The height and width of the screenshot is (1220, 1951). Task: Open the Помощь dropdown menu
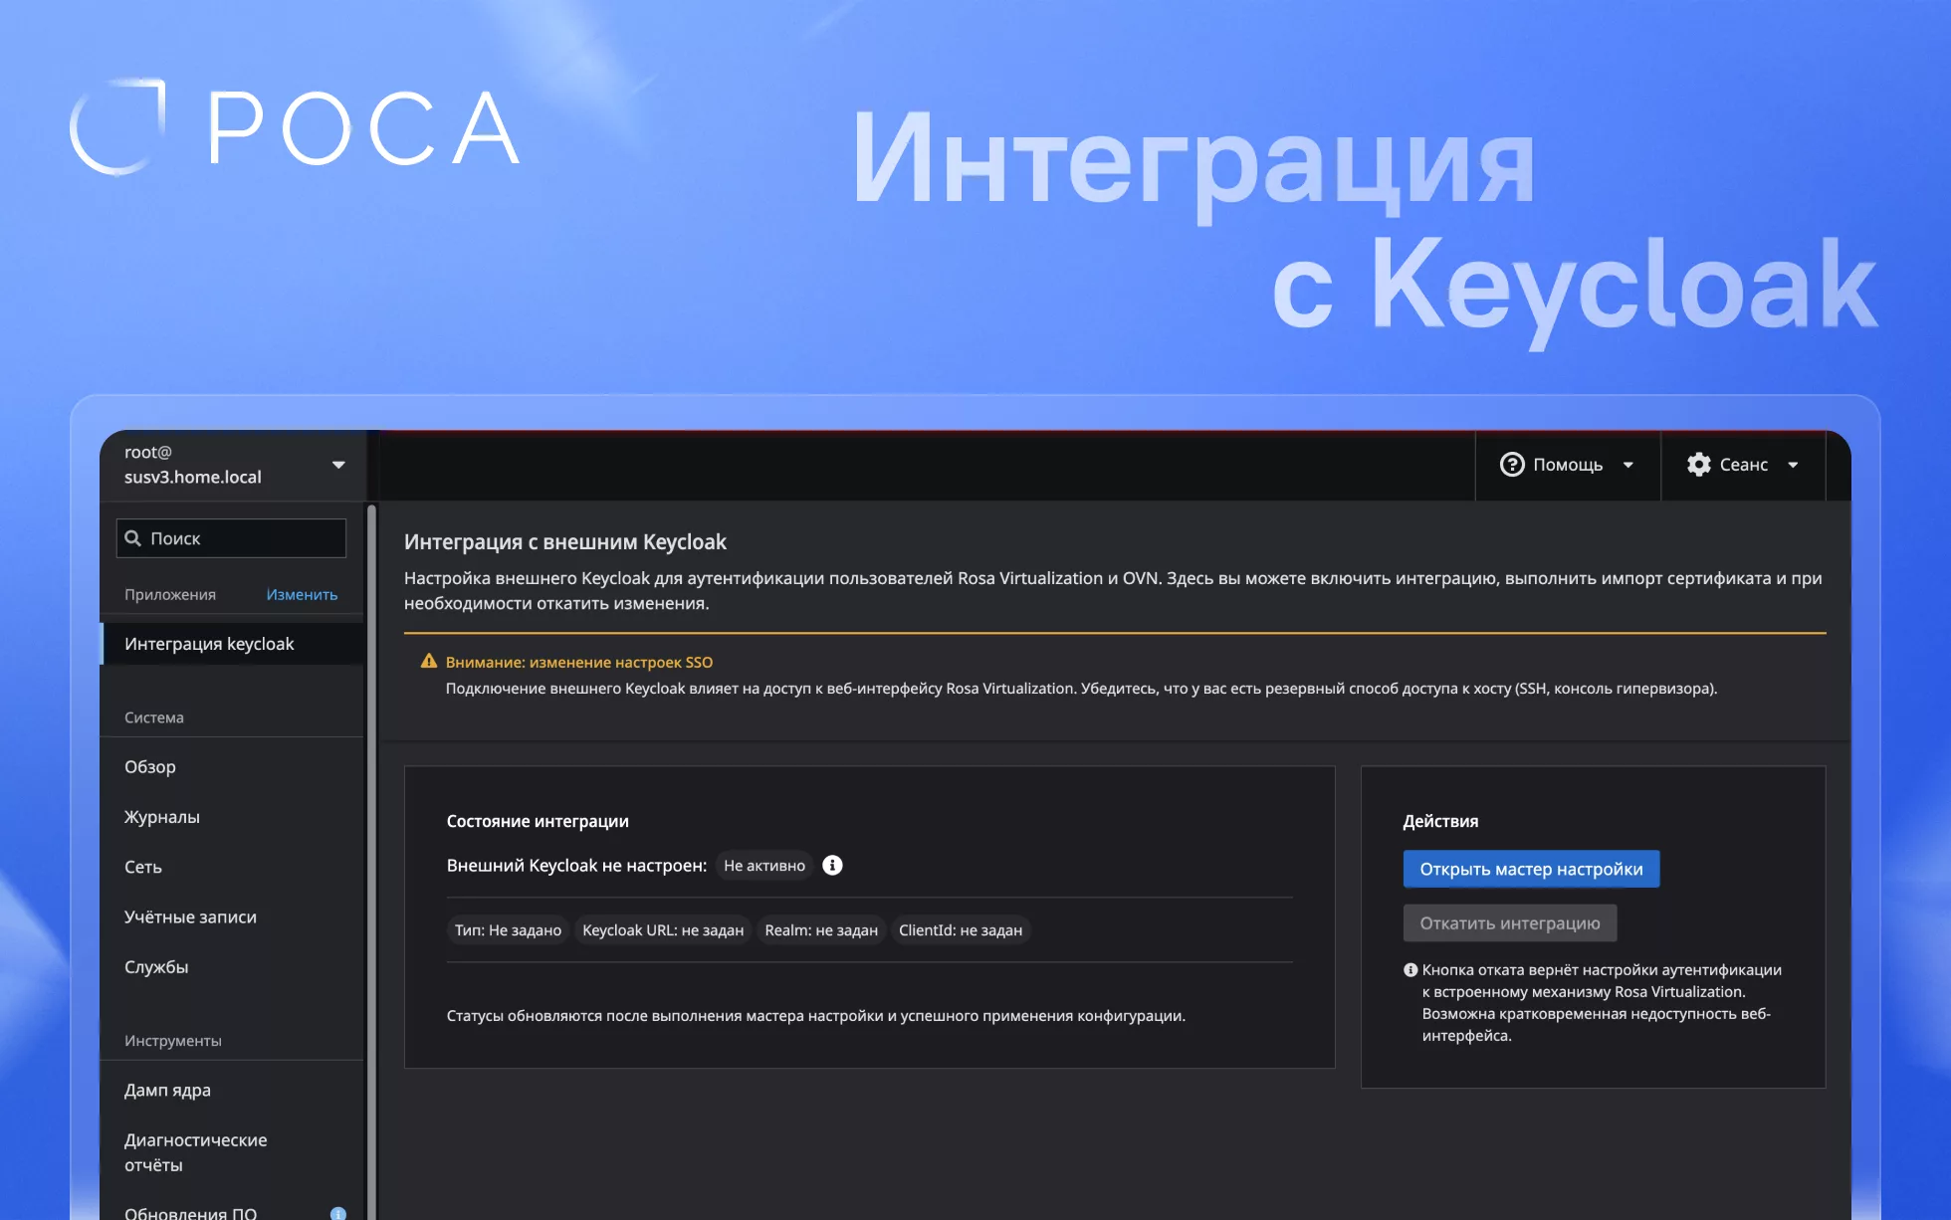1567,465
